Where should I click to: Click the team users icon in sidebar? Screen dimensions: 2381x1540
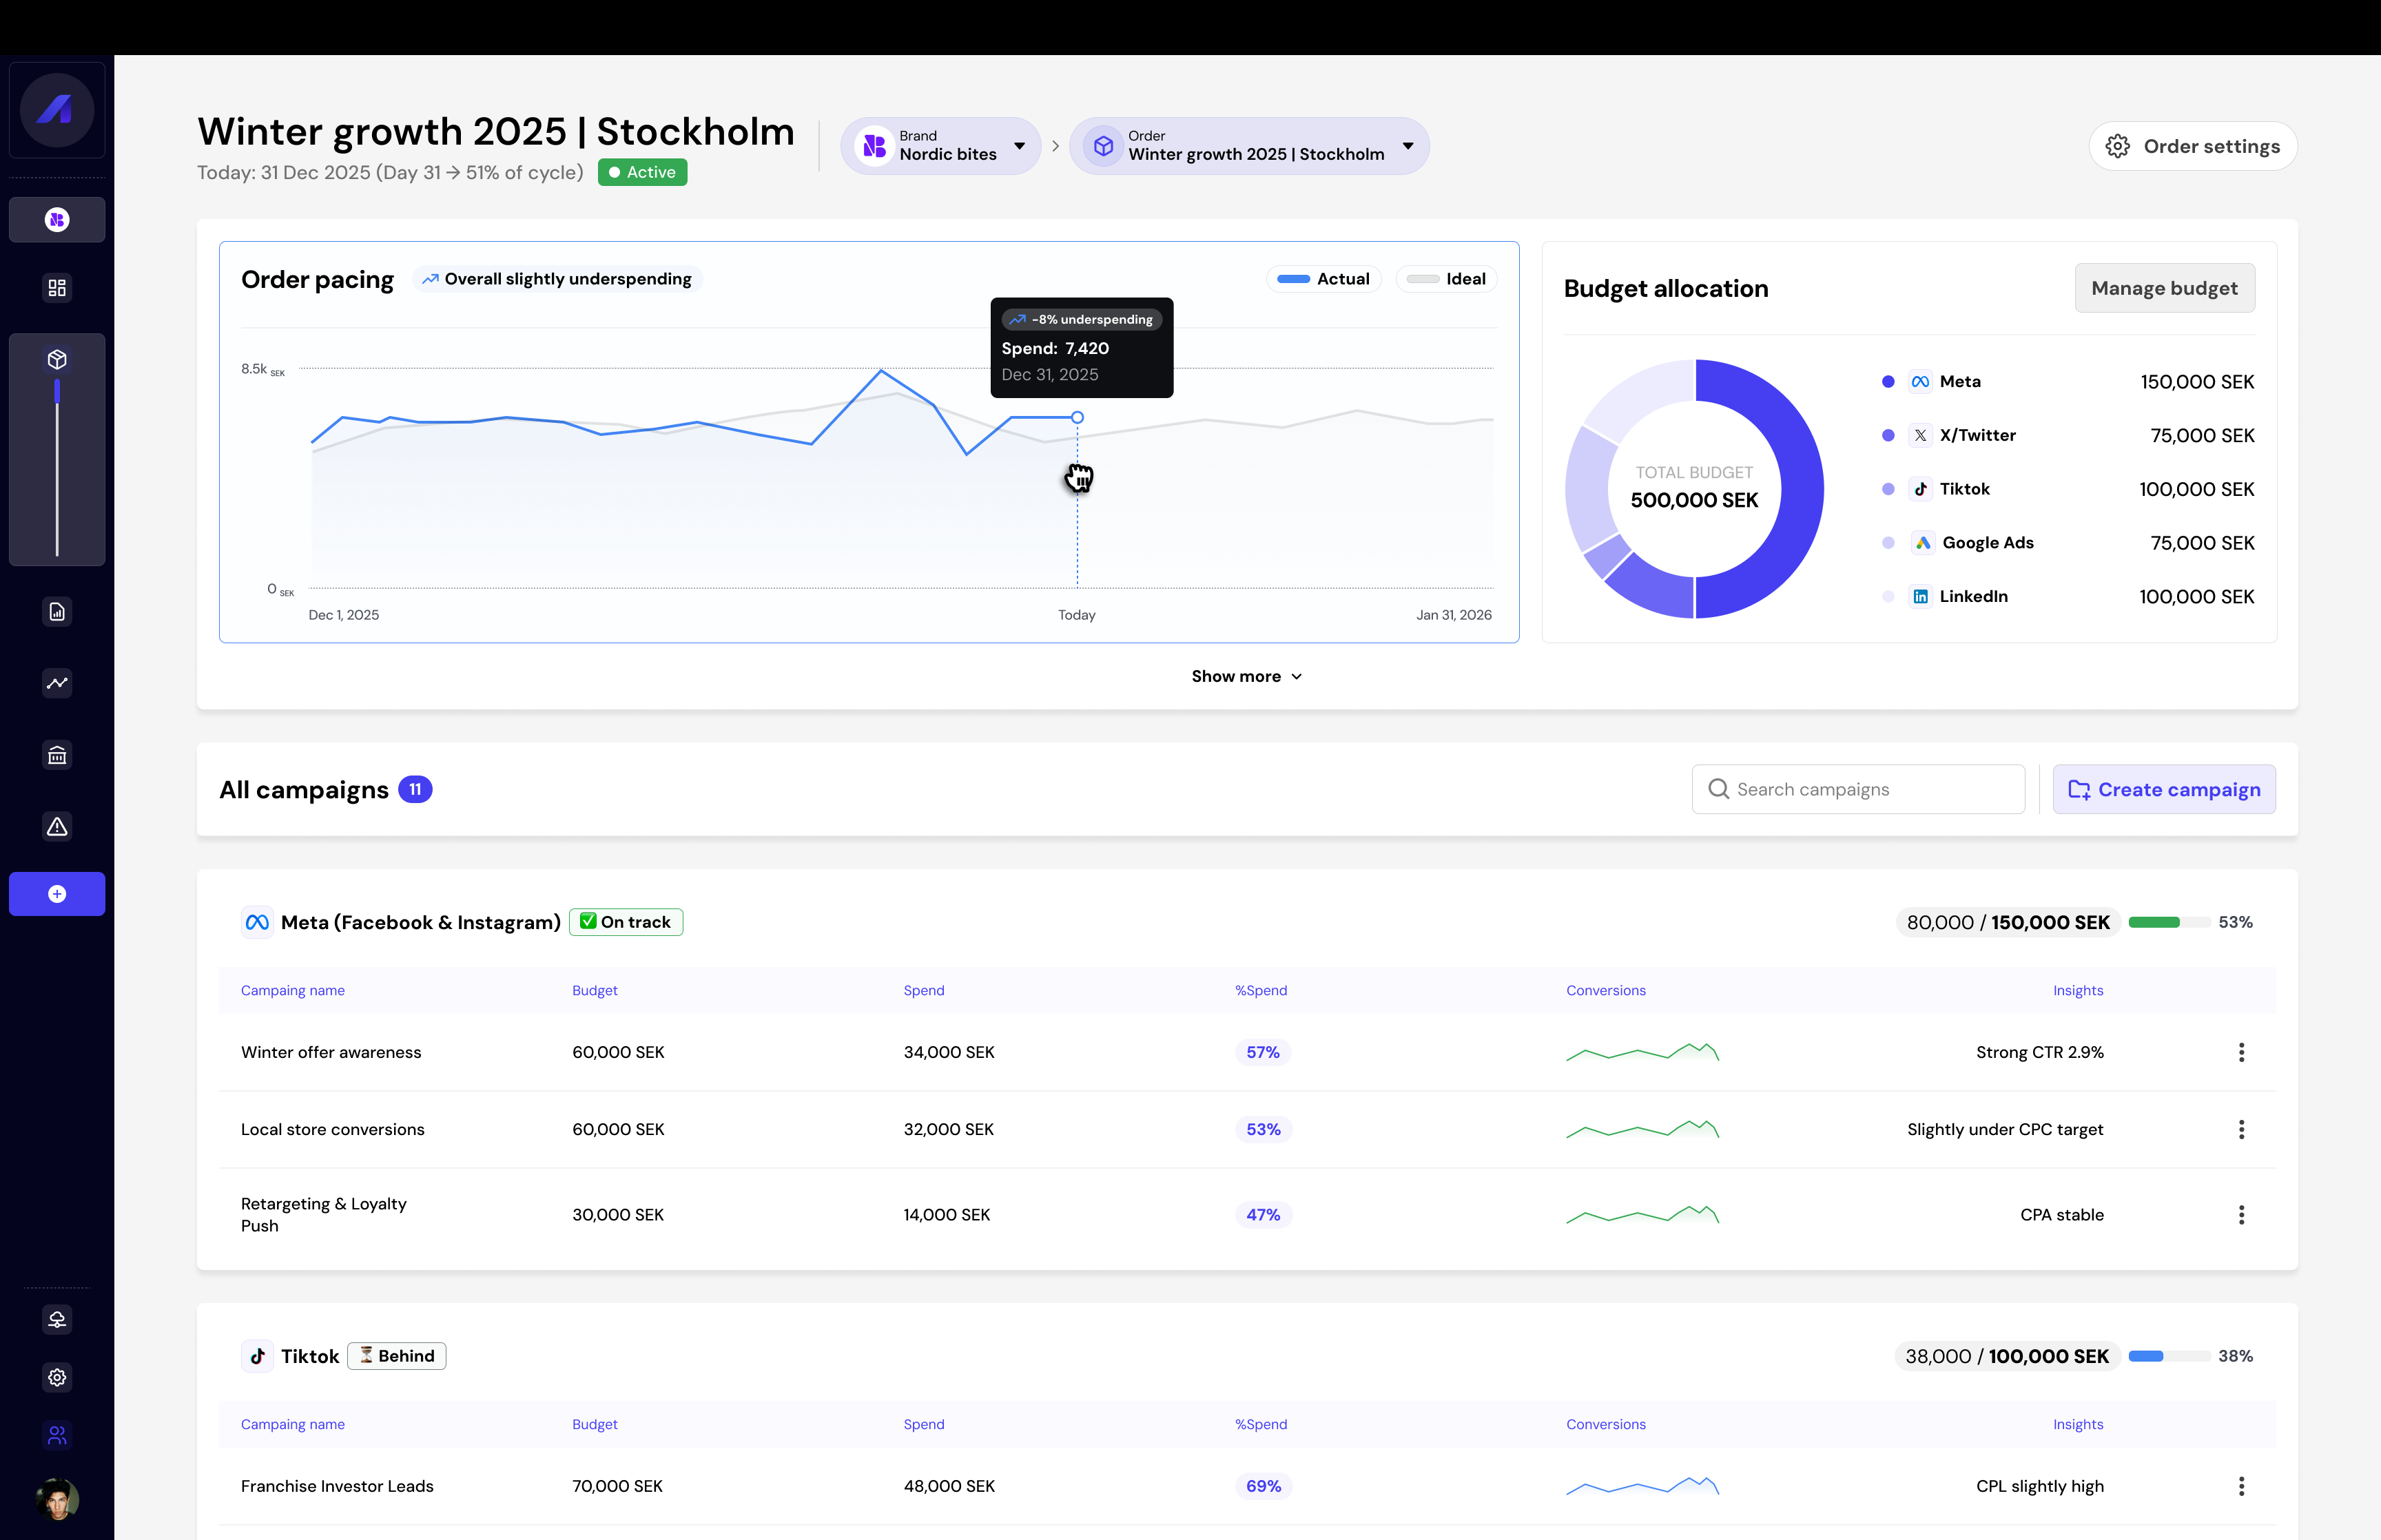coord(57,1435)
